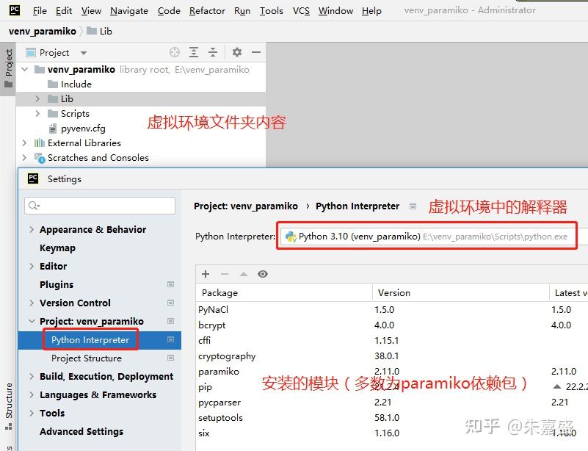The height and width of the screenshot is (451, 588).
Task: Expand the Scripts folder chevron
Action: click(37, 113)
